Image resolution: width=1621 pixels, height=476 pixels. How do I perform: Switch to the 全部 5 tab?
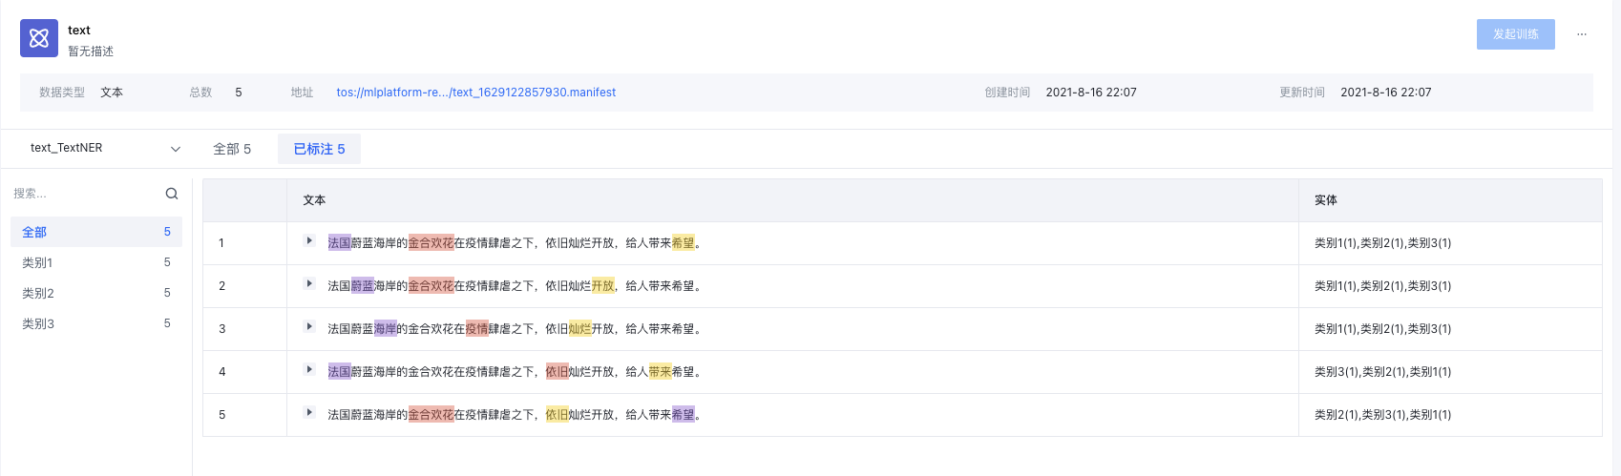click(232, 149)
